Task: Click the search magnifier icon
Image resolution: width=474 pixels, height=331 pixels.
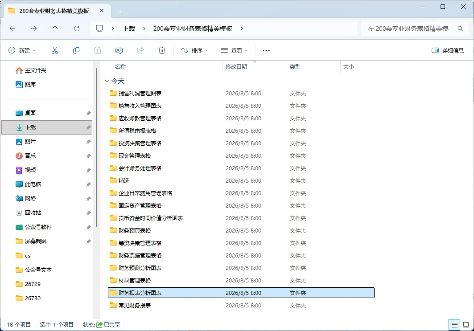Action: tap(460, 29)
